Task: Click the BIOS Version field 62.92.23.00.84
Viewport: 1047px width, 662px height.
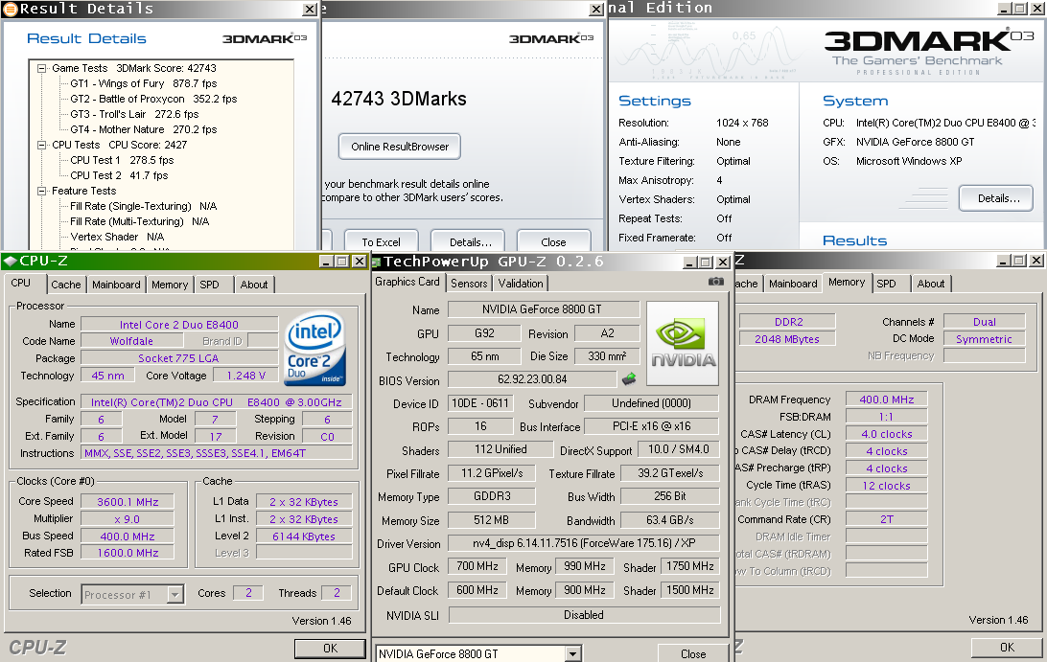Action: tap(531, 379)
